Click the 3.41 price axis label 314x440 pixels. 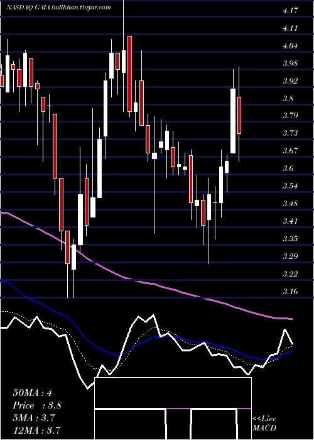click(x=290, y=221)
